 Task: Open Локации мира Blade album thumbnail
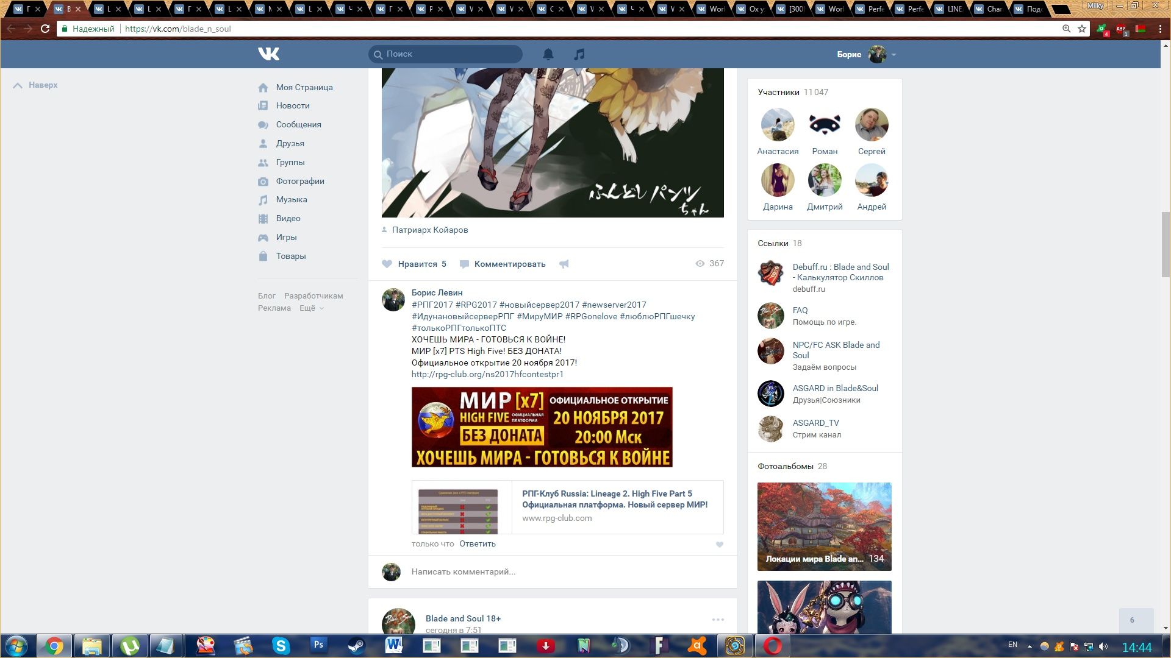[x=824, y=526]
